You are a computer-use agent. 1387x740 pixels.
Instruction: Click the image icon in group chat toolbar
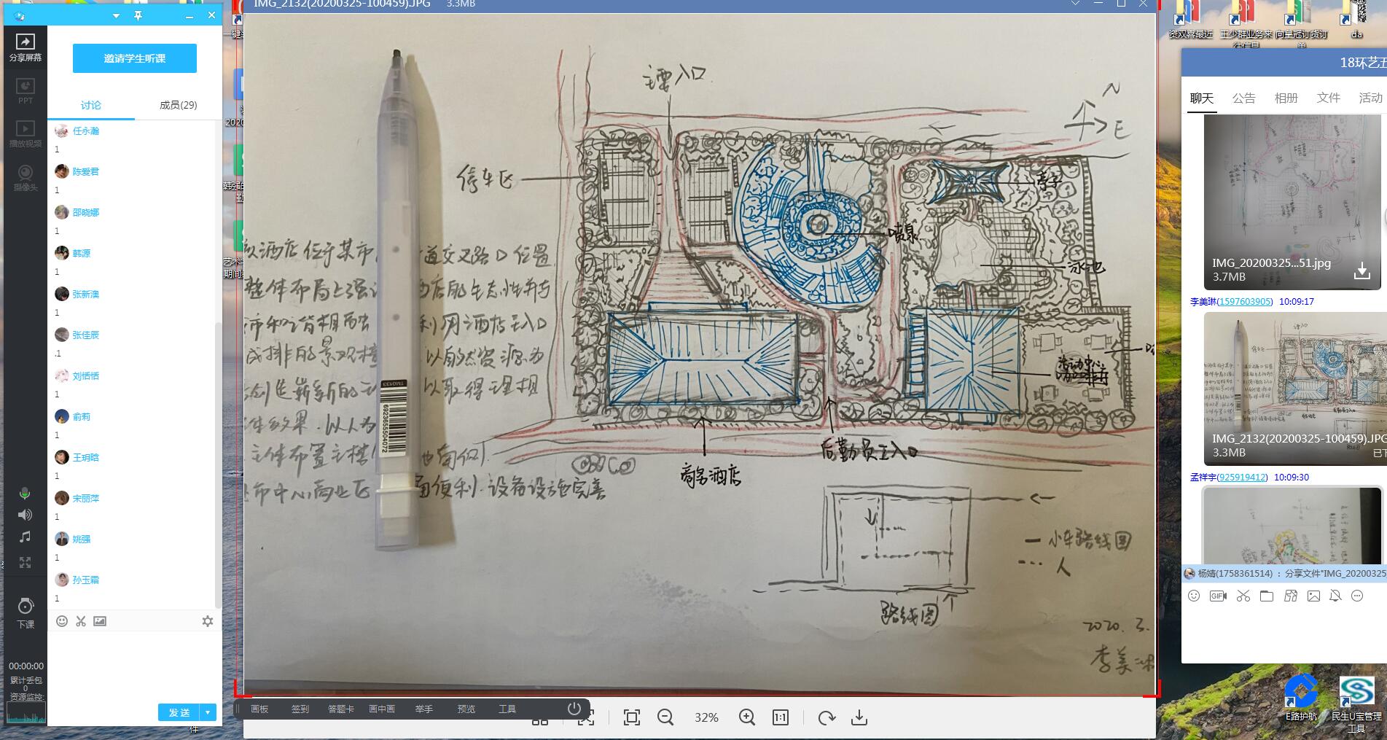coord(1313,596)
